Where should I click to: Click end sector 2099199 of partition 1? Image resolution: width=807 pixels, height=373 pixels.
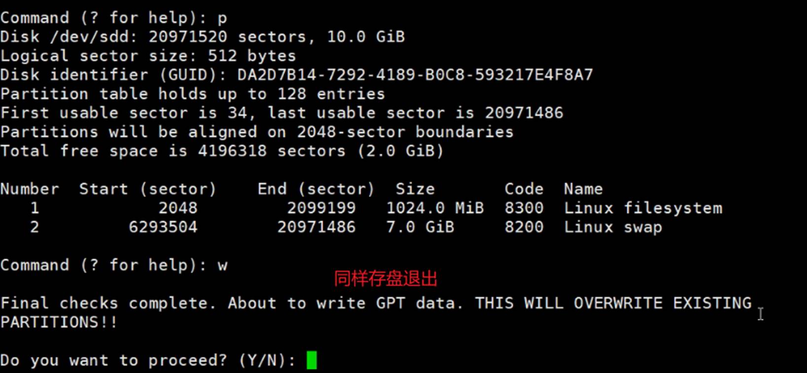[321, 208]
